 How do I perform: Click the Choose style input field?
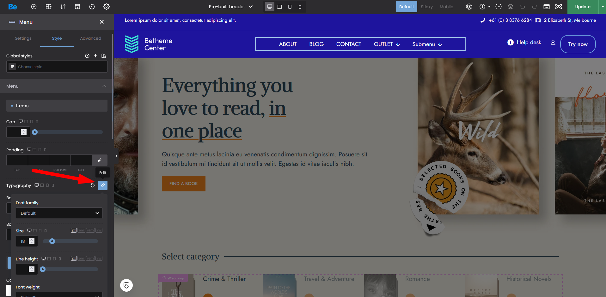[x=60, y=67]
